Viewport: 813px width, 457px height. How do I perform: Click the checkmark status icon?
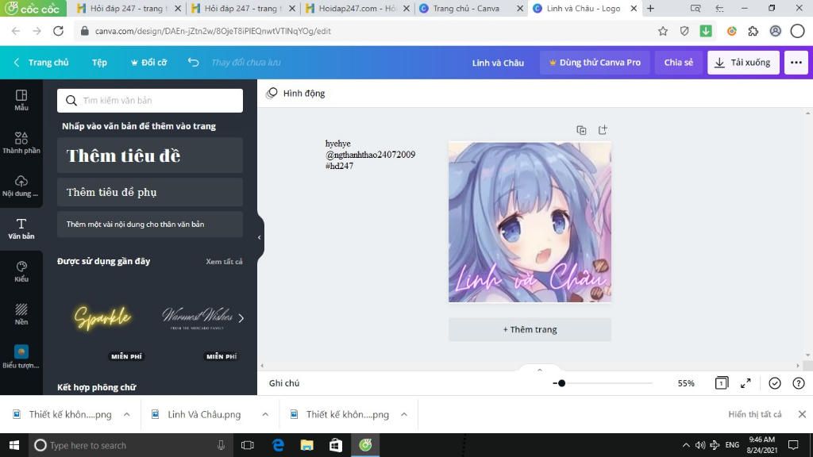click(775, 383)
